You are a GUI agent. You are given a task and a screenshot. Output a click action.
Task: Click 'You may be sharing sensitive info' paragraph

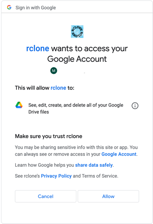[76, 151]
